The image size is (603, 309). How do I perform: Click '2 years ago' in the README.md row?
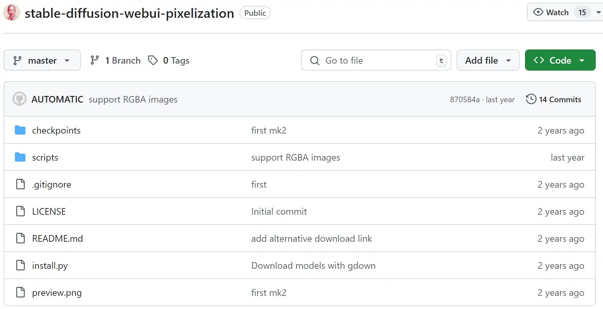coord(561,239)
